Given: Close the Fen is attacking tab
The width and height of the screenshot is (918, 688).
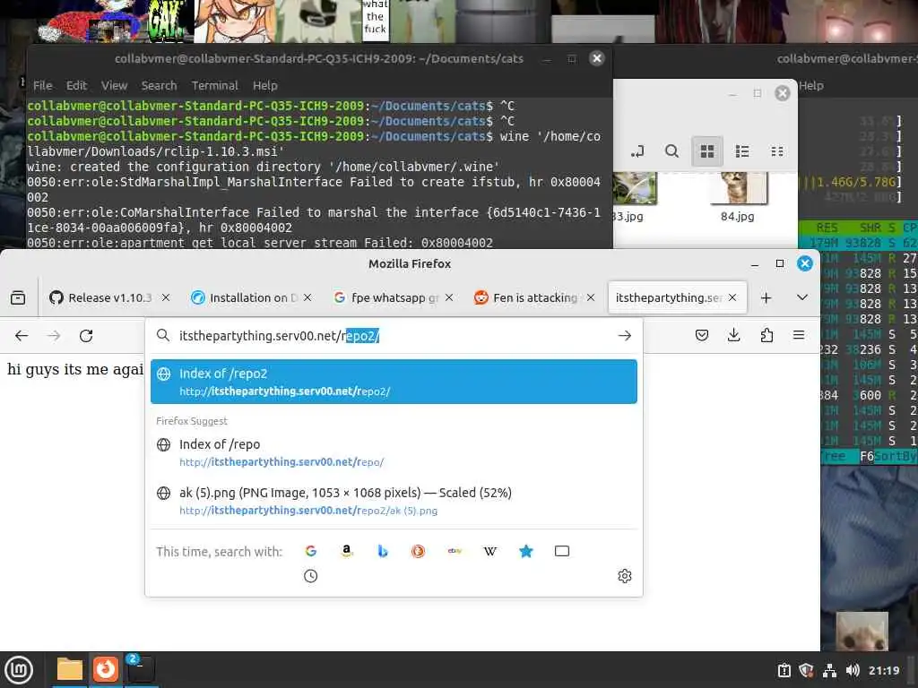Looking at the screenshot, I should tap(591, 297).
